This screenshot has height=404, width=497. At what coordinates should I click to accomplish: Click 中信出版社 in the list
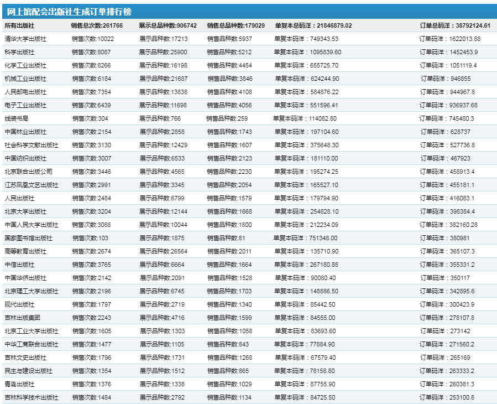pos(19,265)
